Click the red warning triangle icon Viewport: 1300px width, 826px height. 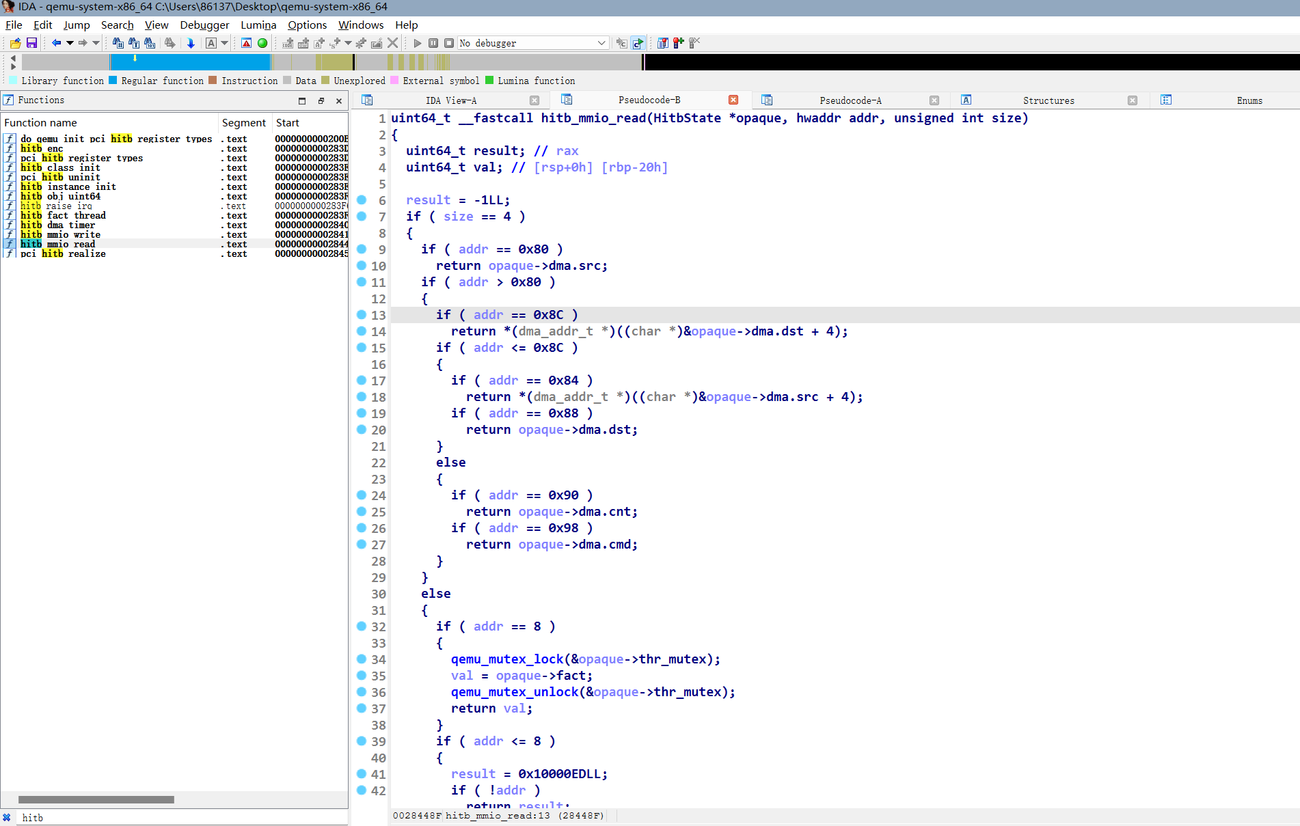(x=247, y=43)
